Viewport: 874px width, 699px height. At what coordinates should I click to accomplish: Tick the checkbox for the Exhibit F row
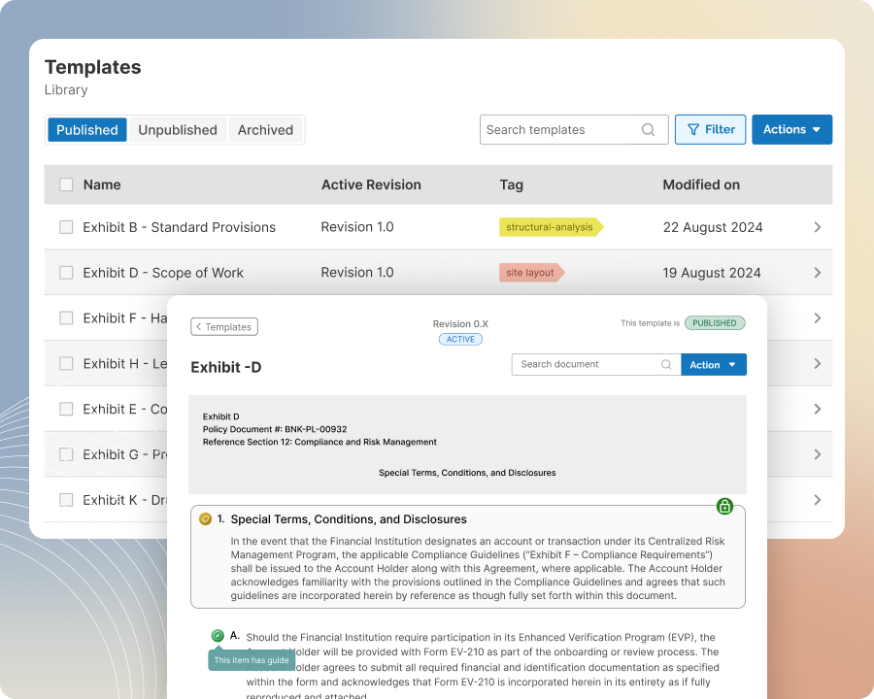(66, 317)
